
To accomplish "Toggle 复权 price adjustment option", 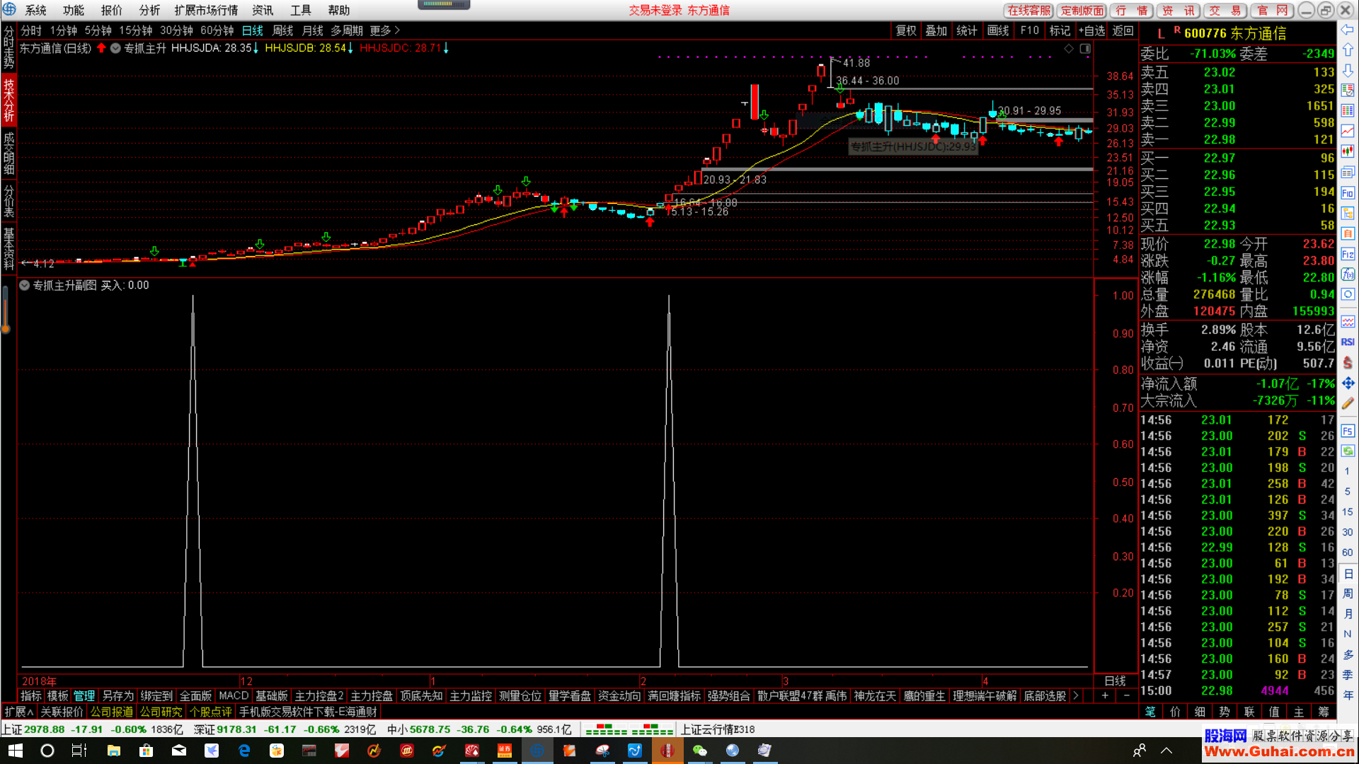I will pyautogui.click(x=906, y=30).
